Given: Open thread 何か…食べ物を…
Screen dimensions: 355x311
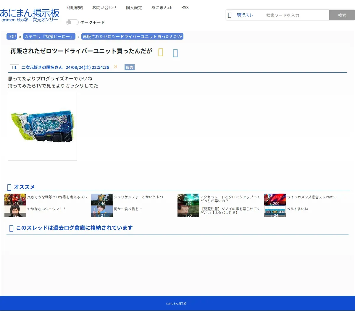Looking at the screenshot, I should [x=128, y=209].
